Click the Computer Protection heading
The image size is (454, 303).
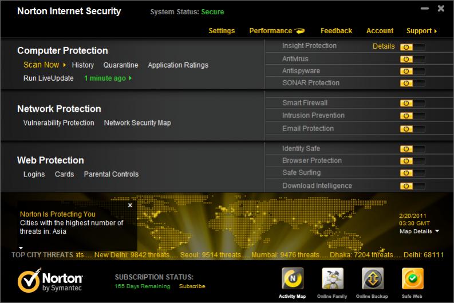click(x=62, y=51)
